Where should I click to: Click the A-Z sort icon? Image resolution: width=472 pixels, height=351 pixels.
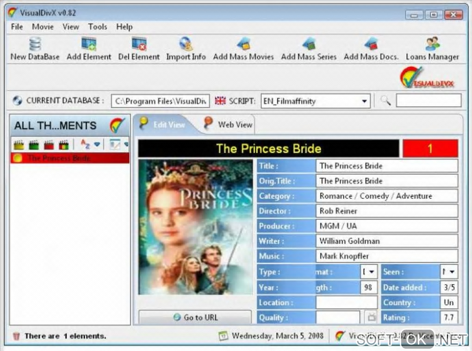pyautogui.click(x=85, y=145)
